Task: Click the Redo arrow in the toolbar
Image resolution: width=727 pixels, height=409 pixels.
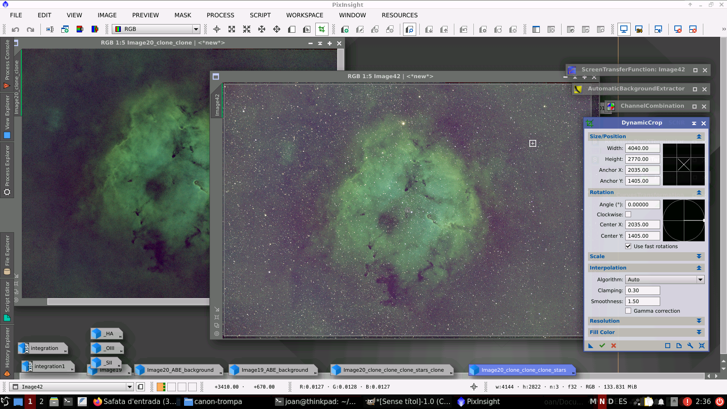Action: click(x=30, y=30)
